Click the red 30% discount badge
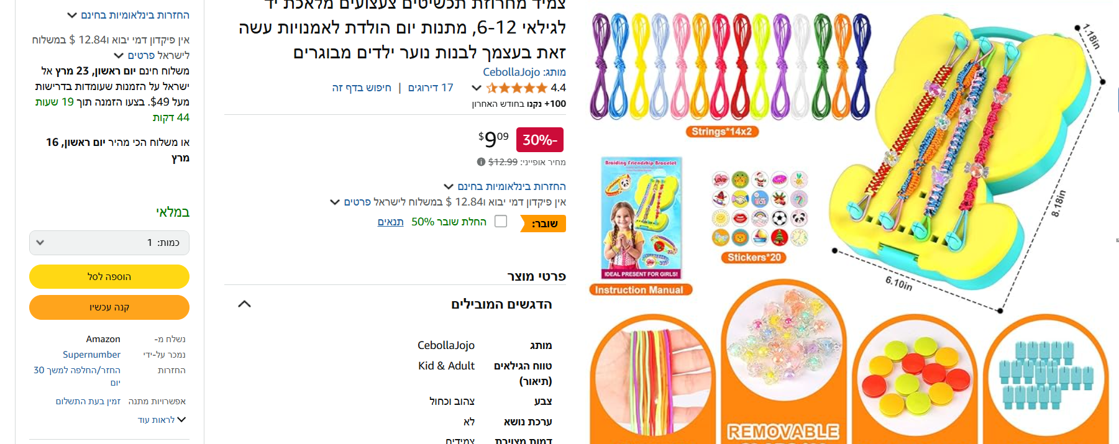1119x444 pixels. coord(540,140)
